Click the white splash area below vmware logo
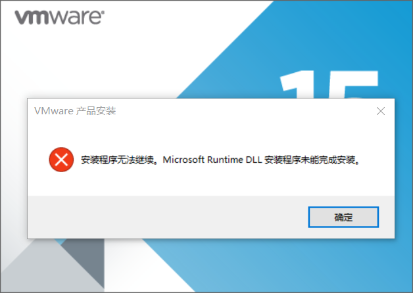413x293 pixels. tap(79, 60)
